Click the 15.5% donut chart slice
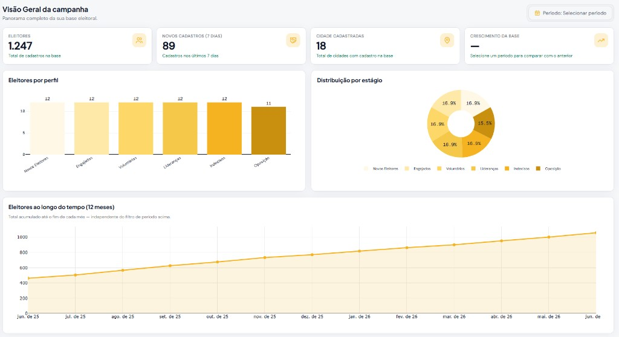Screen dimensions: 619x337 click(x=485, y=123)
